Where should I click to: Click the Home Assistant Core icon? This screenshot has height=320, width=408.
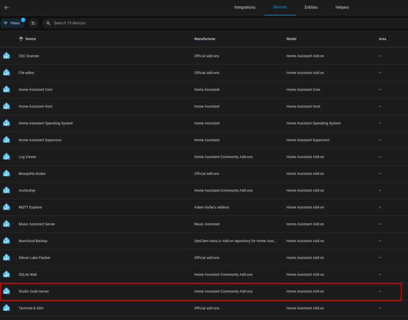click(x=6, y=90)
